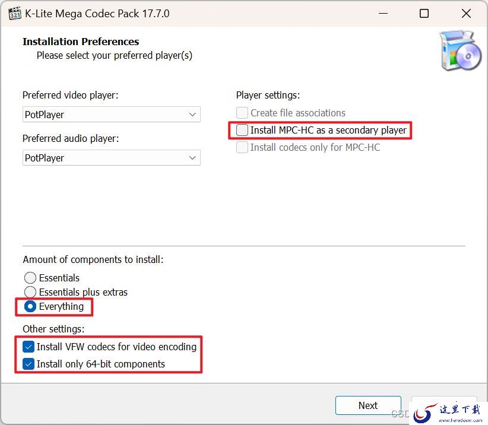This screenshot has width=488, height=425.
Task: Click the Next button
Action: (x=368, y=405)
